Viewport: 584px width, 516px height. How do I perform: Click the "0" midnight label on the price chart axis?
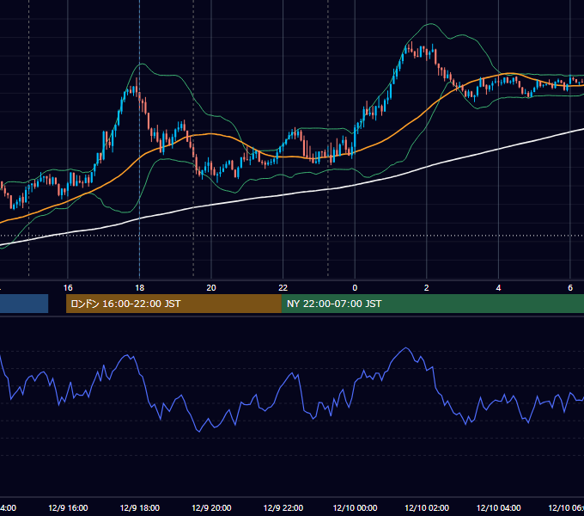tap(355, 288)
